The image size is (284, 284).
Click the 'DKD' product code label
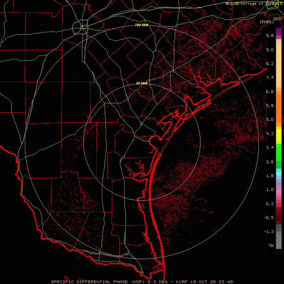[x=277, y=19]
